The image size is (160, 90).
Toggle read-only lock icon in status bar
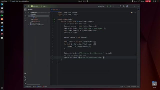(138, 86)
